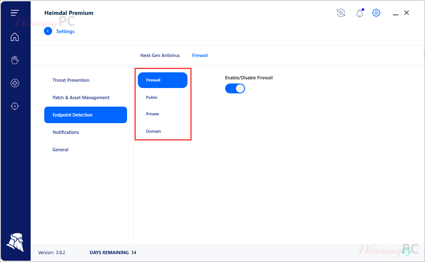Open the Public firewall profile
Screen dimensions: 425x262
click(x=152, y=97)
